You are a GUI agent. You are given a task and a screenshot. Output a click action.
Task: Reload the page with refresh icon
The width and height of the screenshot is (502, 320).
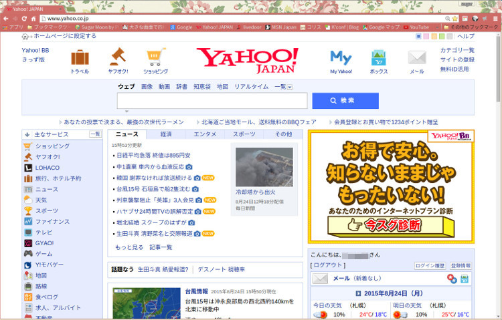24,19
